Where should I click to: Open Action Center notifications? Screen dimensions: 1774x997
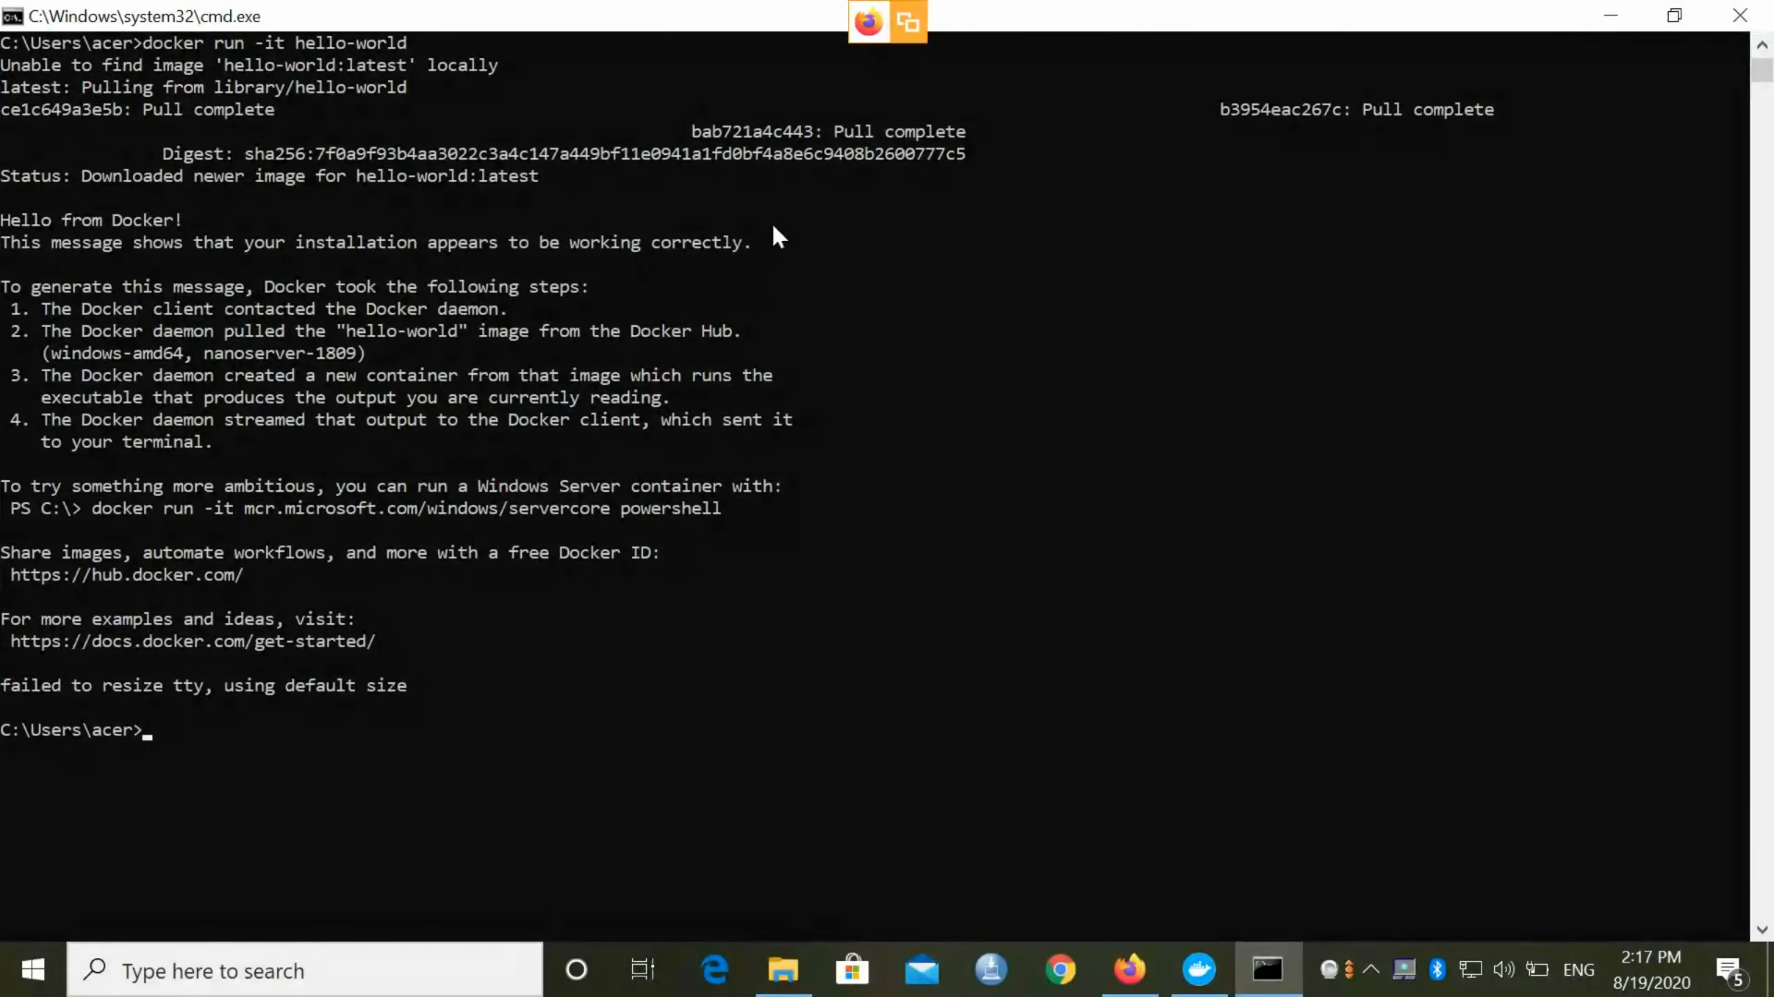[x=1729, y=969]
